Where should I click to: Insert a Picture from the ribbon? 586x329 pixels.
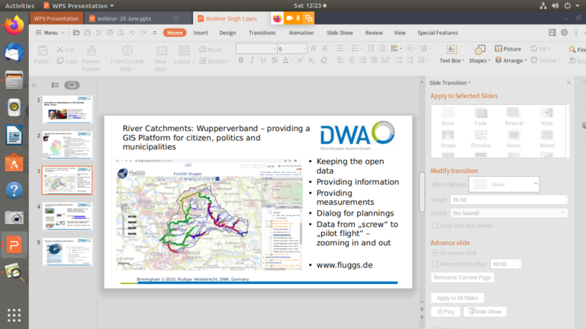point(507,49)
